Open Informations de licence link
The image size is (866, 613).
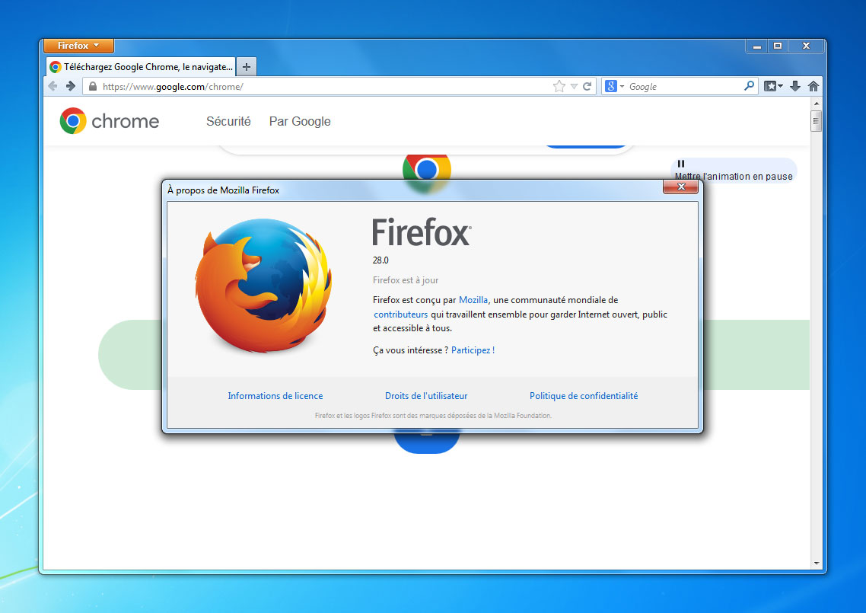coord(275,396)
